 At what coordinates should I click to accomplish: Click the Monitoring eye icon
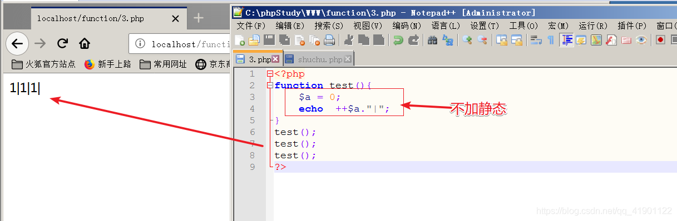coord(641,40)
